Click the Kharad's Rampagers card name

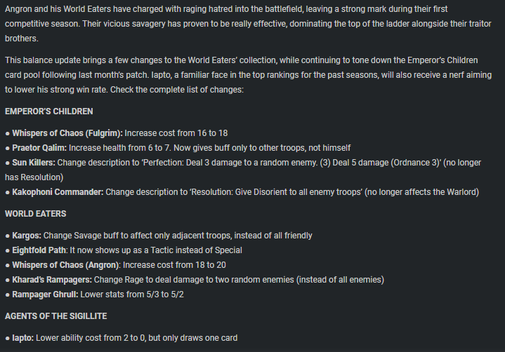(52, 280)
